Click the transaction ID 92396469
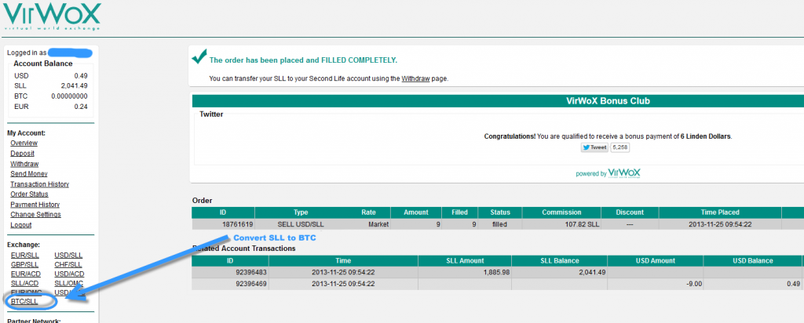This screenshot has width=804, height=323. tap(250, 283)
